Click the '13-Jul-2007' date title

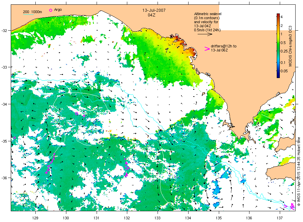tap(154, 10)
